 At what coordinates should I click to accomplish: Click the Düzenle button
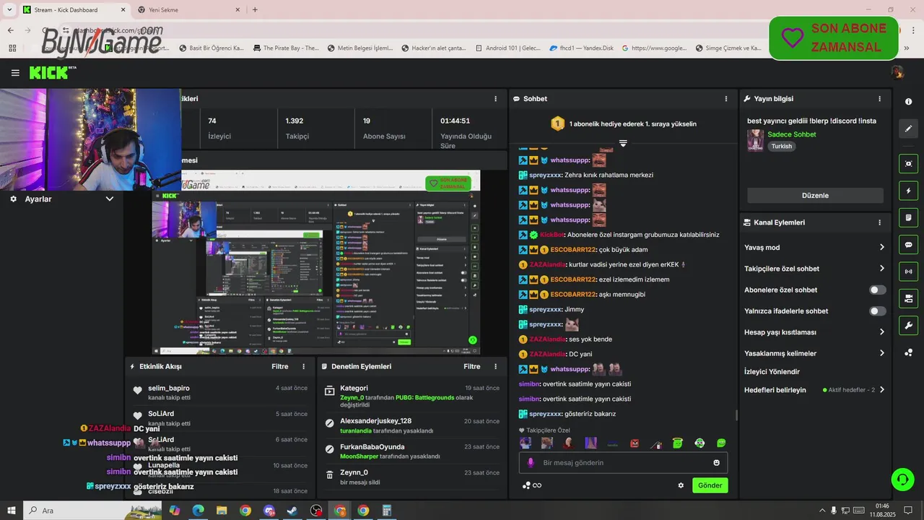(815, 195)
